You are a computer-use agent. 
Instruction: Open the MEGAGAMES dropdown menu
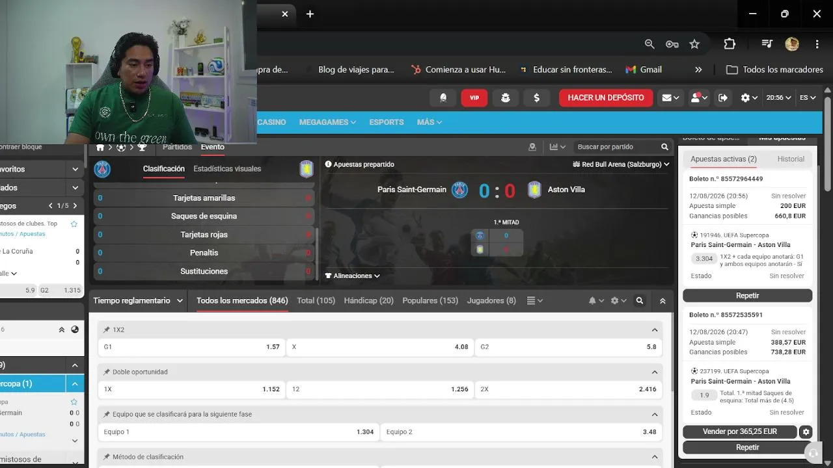[x=327, y=122]
